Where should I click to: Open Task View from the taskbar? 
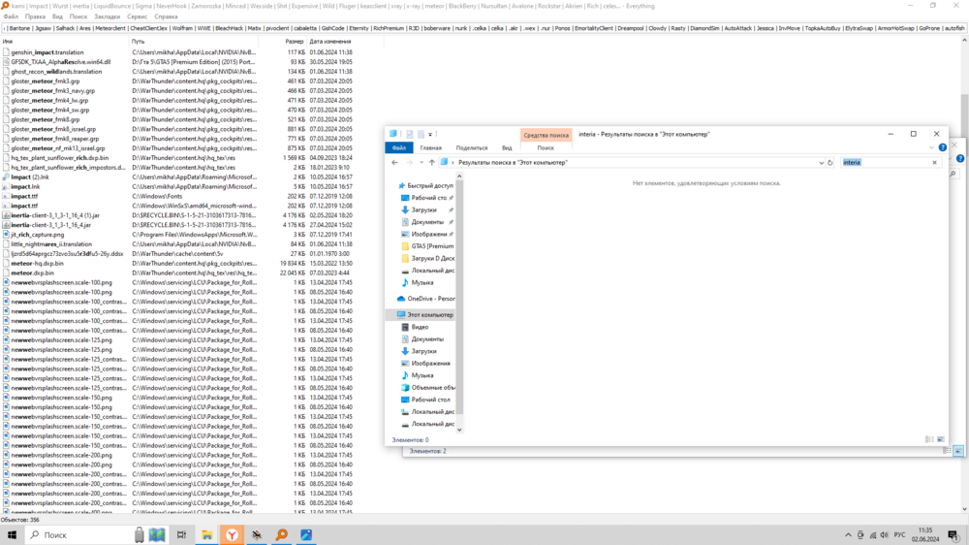pos(181,535)
